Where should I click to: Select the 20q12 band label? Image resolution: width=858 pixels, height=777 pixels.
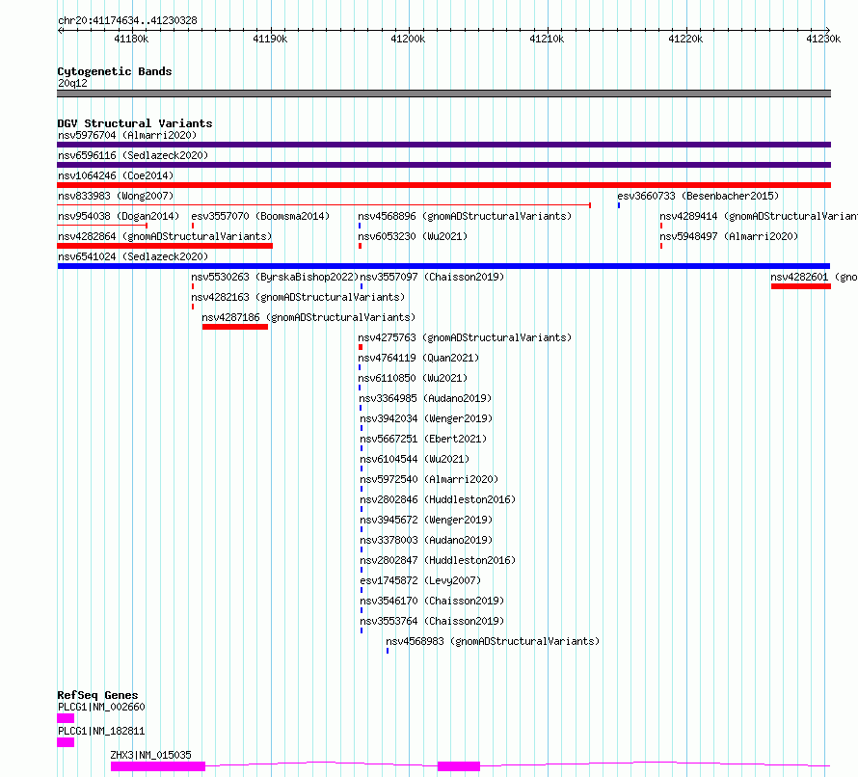tap(72, 83)
